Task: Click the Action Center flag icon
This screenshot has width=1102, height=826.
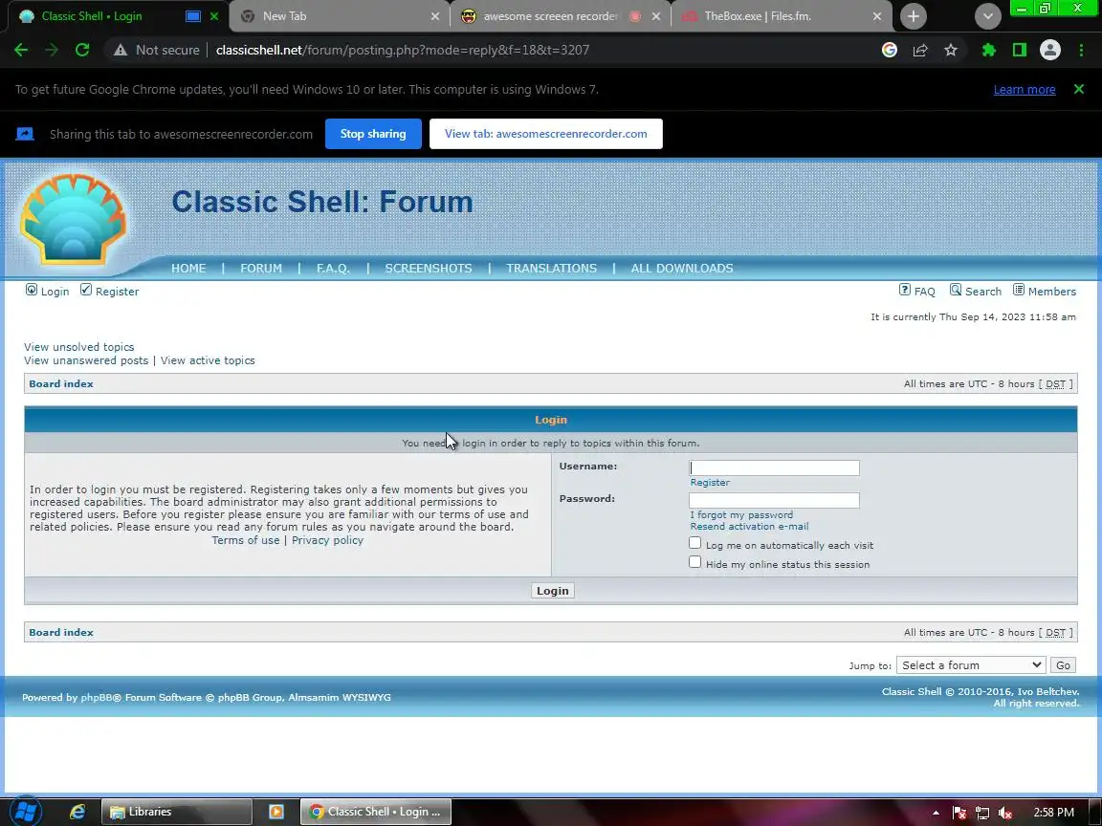Action: tap(959, 813)
